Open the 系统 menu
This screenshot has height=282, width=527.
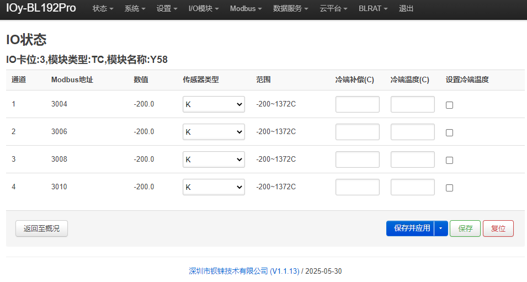coord(135,8)
